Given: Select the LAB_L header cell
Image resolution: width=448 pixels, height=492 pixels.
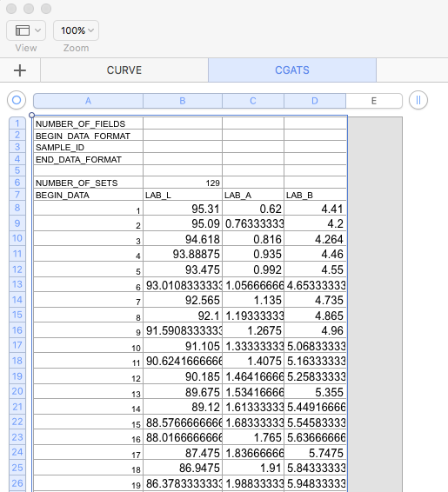Looking at the screenshot, I should 183,195.
